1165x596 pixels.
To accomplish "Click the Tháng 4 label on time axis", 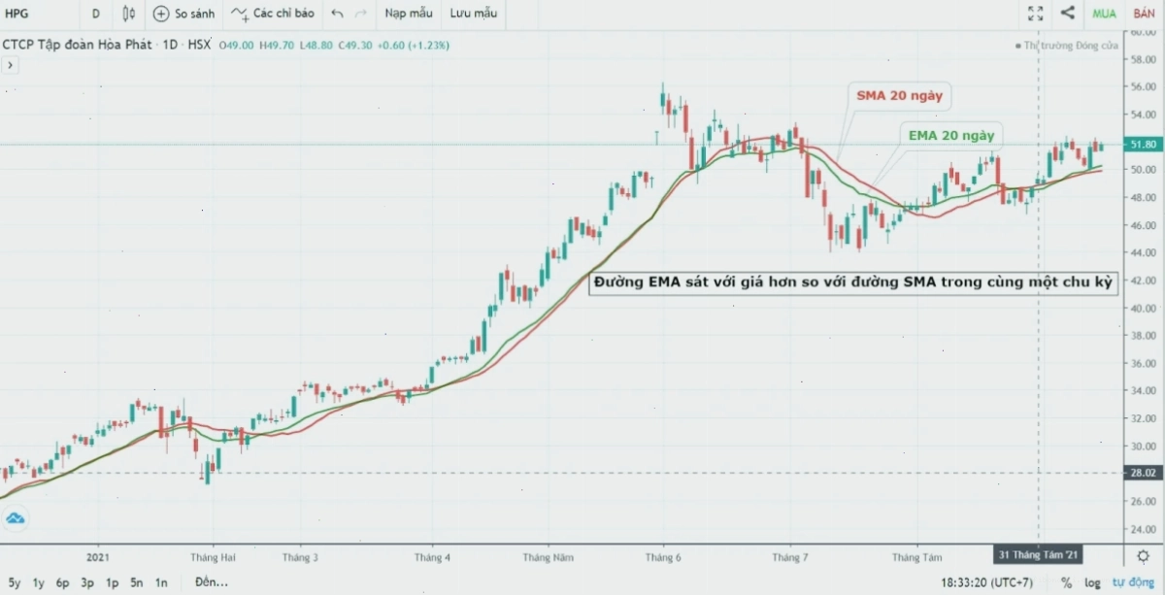I will (x=432, y=557).
